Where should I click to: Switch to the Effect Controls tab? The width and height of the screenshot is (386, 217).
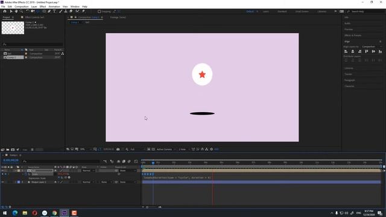(34, 17)
